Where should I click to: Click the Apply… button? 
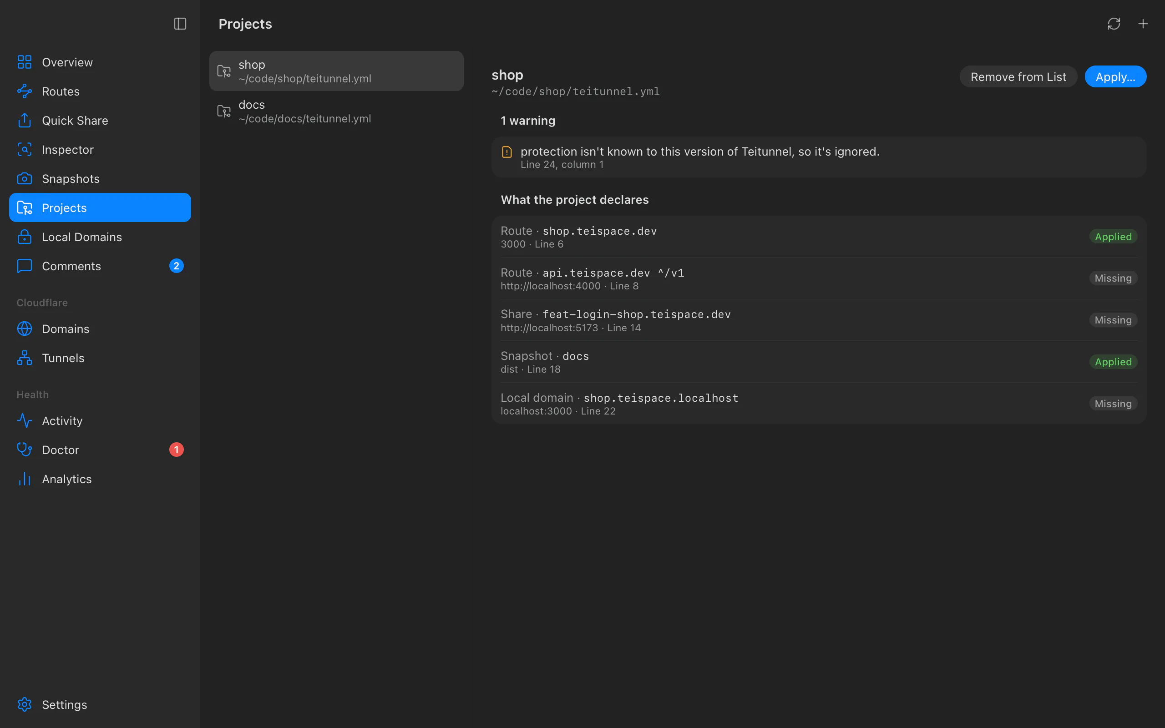1115,76
